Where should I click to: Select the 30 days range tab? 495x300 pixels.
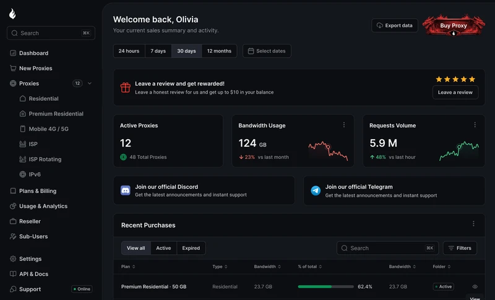pos(186,51)
